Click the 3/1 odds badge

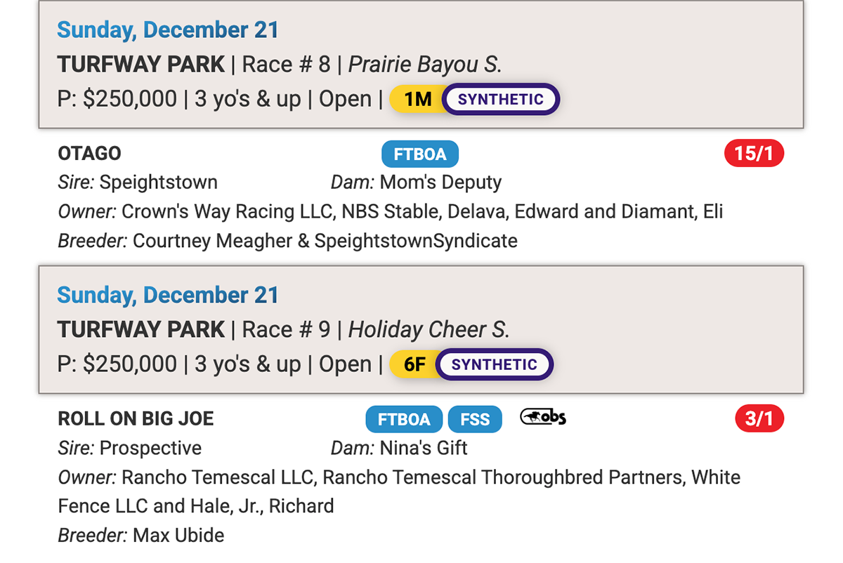tap(759, 419)
